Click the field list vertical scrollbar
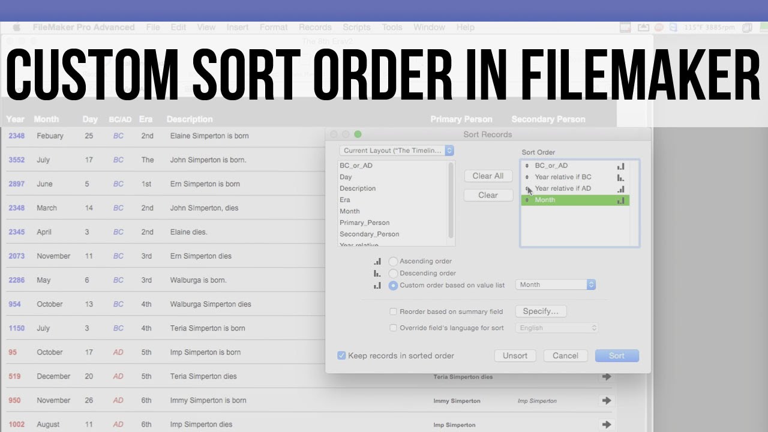Viewport: 768px width, 432px height. tap(451, 201)
